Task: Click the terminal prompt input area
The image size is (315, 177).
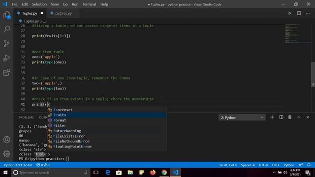Action: click(x=68, y=159)
